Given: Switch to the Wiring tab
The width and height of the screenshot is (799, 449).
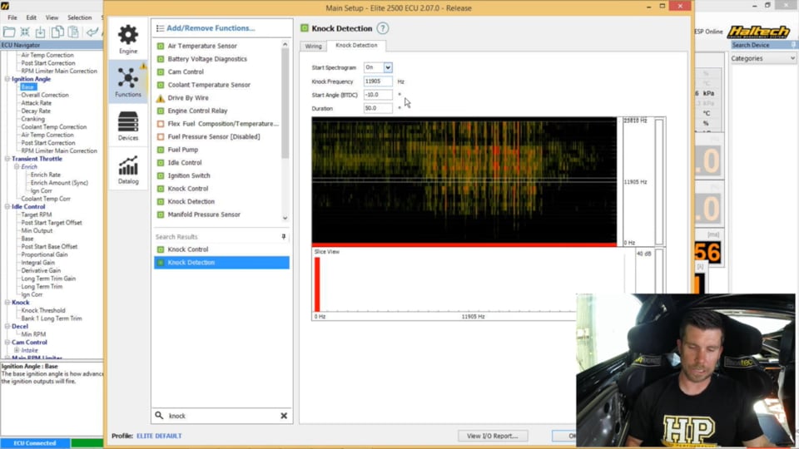Looking at the screenshot, I should (313, 46).
